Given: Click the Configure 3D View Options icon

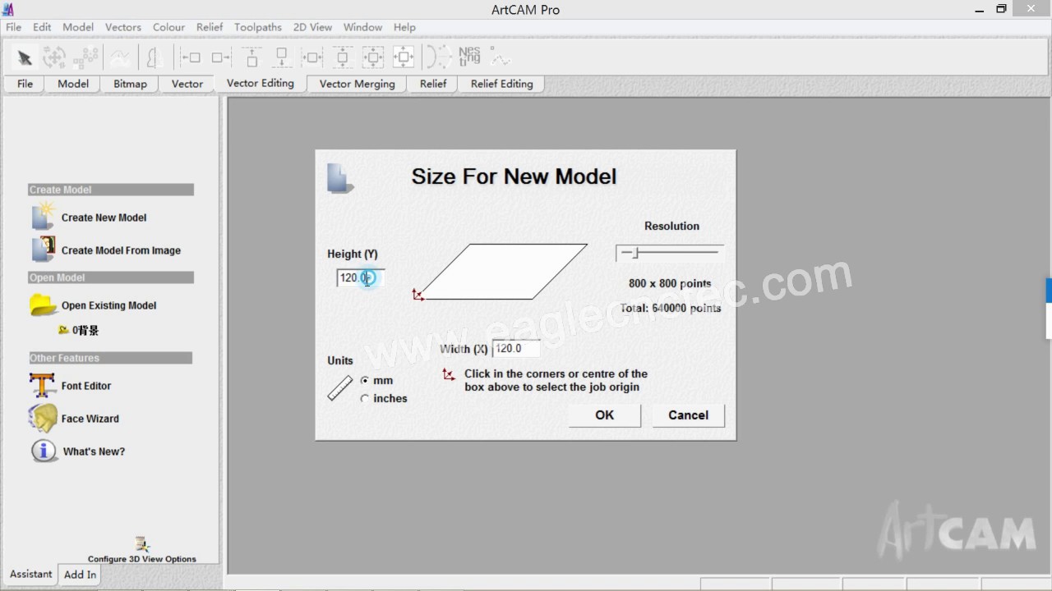Looking at the screenshot, I should 142,544.
